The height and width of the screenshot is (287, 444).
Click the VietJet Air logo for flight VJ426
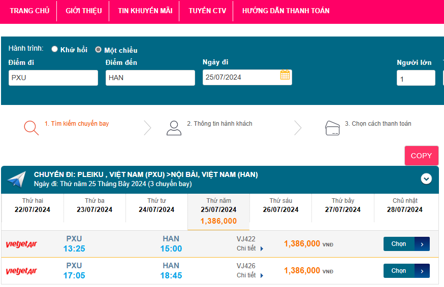coord(21,271)
